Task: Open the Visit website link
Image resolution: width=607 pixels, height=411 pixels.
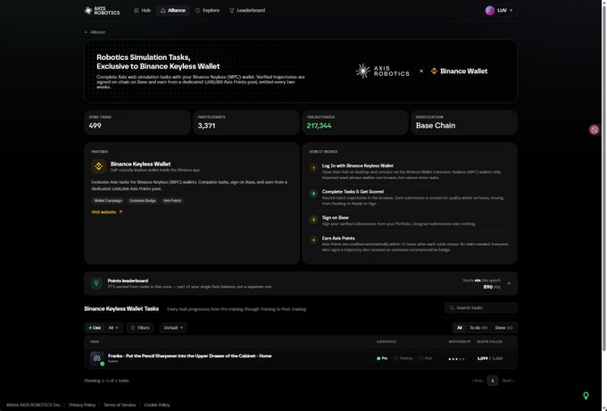Action: click(104, 212)
